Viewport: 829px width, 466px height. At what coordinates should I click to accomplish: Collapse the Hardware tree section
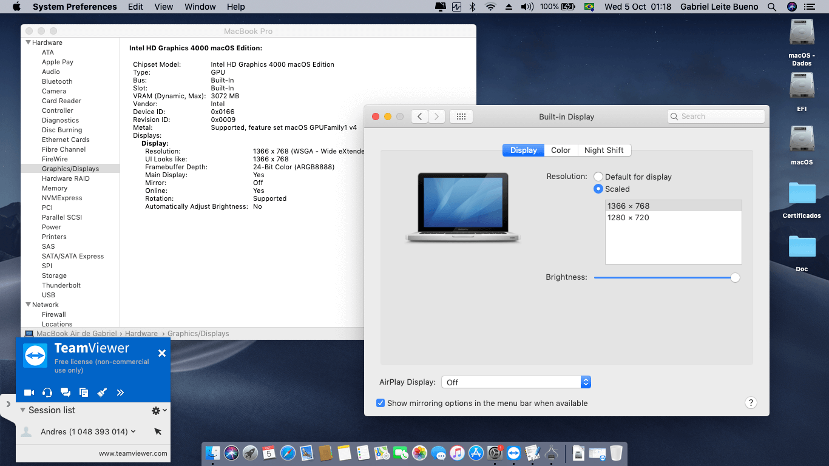click(28, 42)
